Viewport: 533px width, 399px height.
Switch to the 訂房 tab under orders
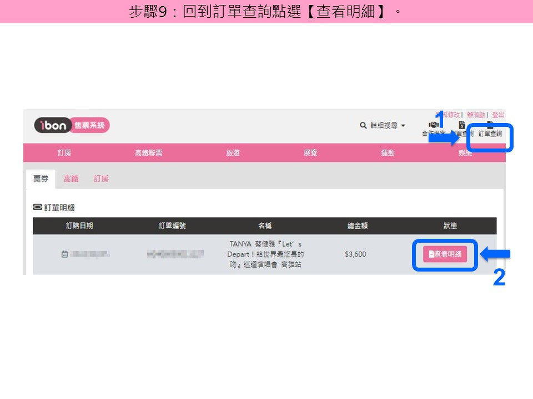(x=101, y=179)
